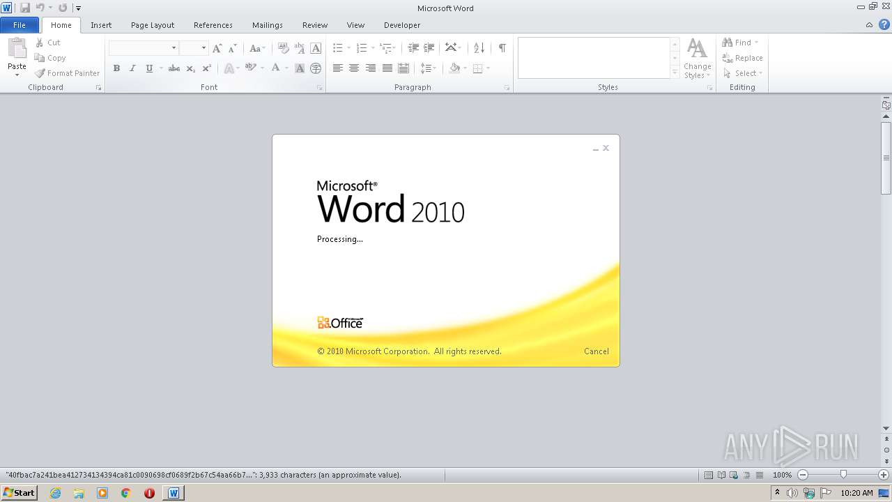Switch to the Developer tab
The width and height of the screenshot is (892, 502).
point(402,25)
